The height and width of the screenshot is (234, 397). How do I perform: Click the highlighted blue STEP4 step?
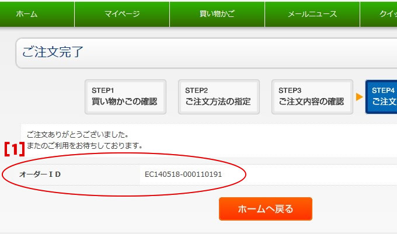pyautogui.click(x=382, y=96)
